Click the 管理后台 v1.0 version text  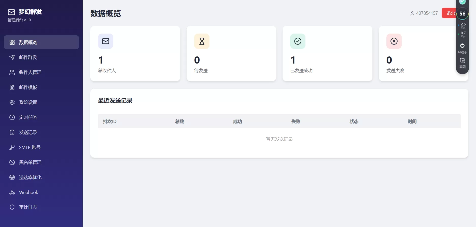click(19, 20)
